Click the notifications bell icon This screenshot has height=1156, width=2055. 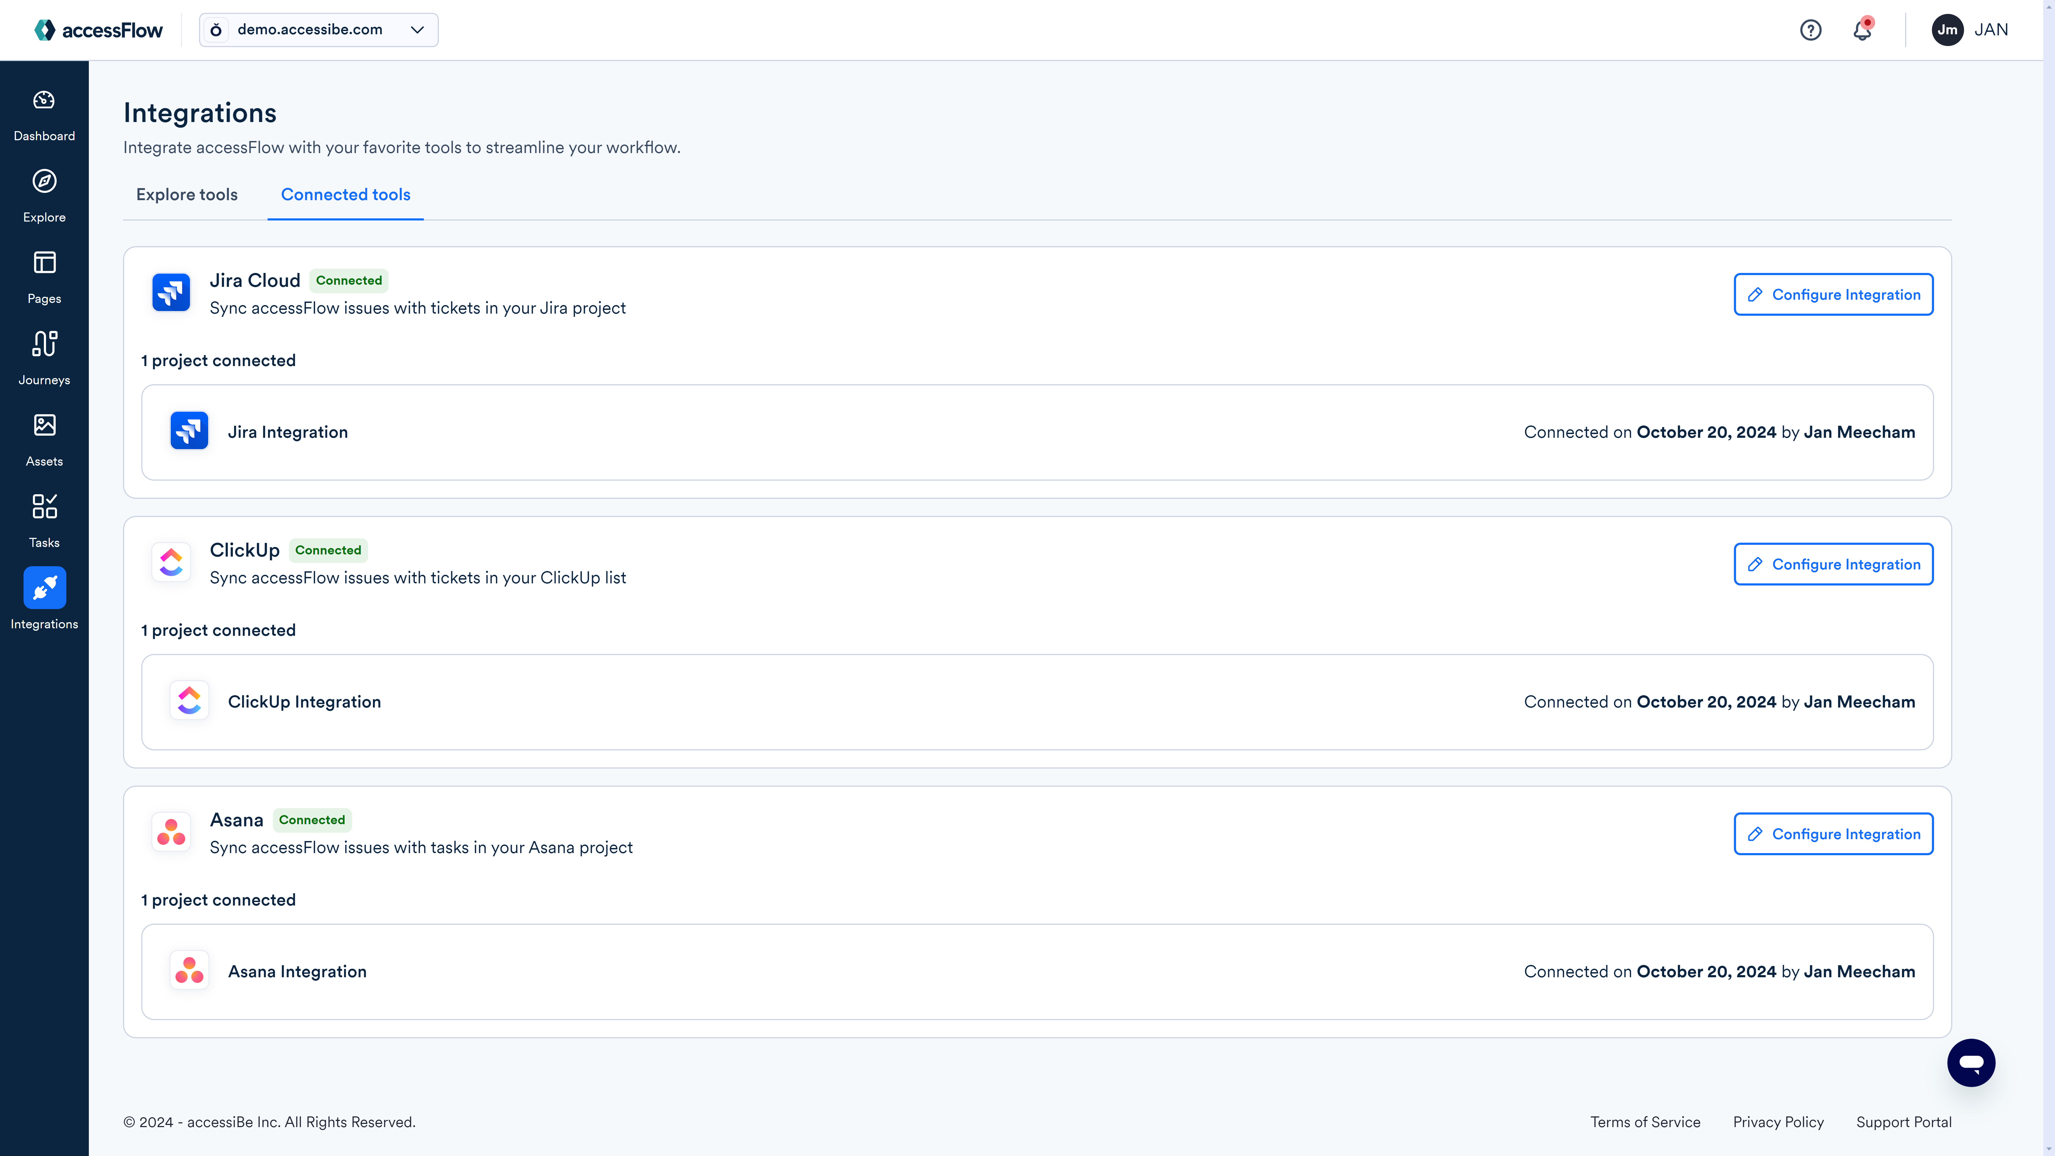(x=1862, y=30)
